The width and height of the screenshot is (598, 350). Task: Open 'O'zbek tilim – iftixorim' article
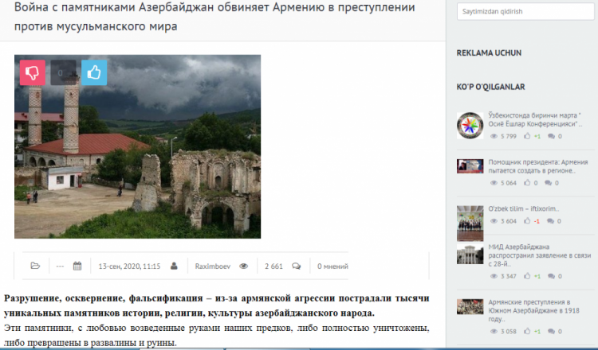tap(523, 209)
